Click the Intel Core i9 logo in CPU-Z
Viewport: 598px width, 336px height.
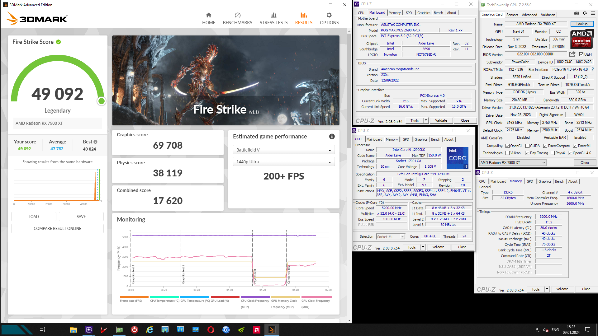coord(458,158)
